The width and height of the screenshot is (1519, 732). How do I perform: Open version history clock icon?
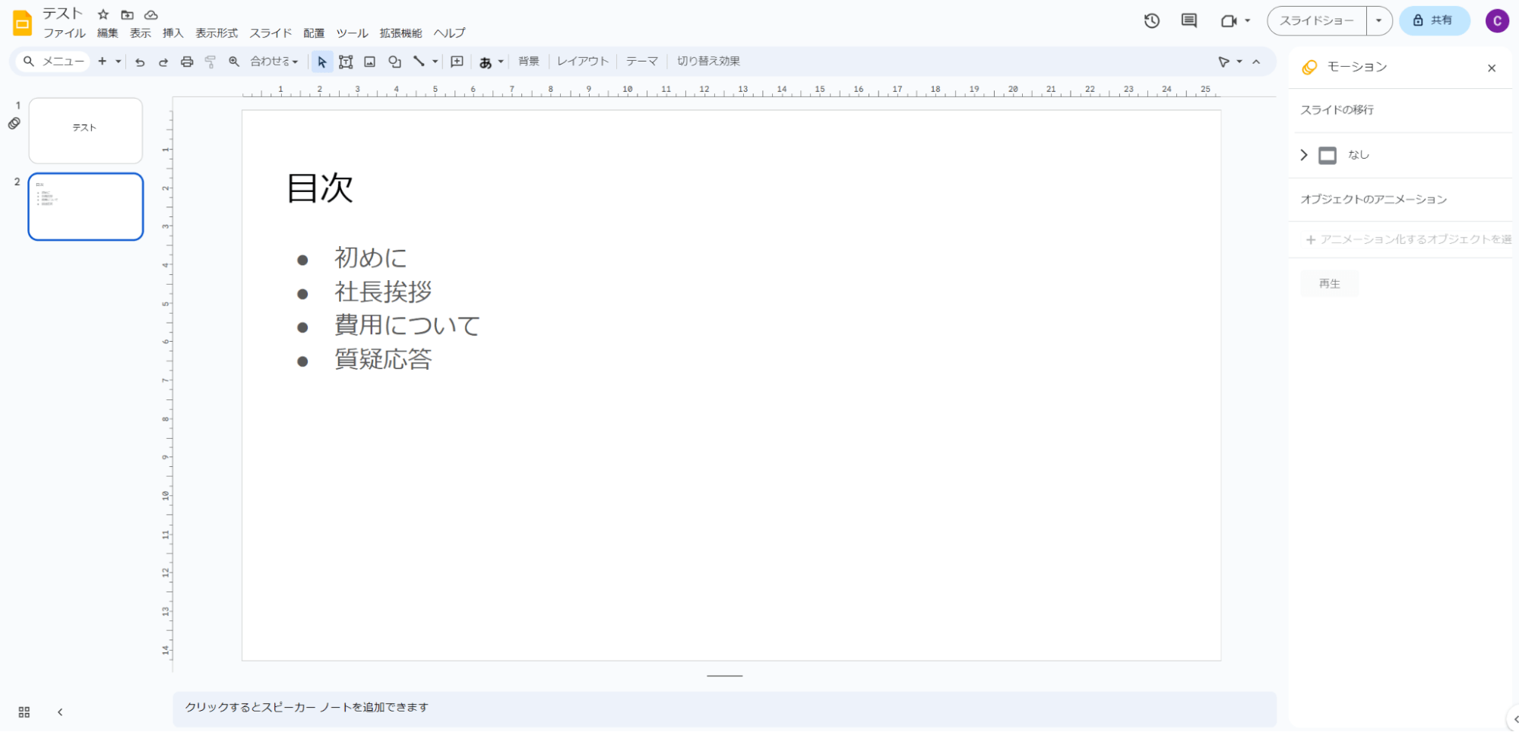(1152, 21)
